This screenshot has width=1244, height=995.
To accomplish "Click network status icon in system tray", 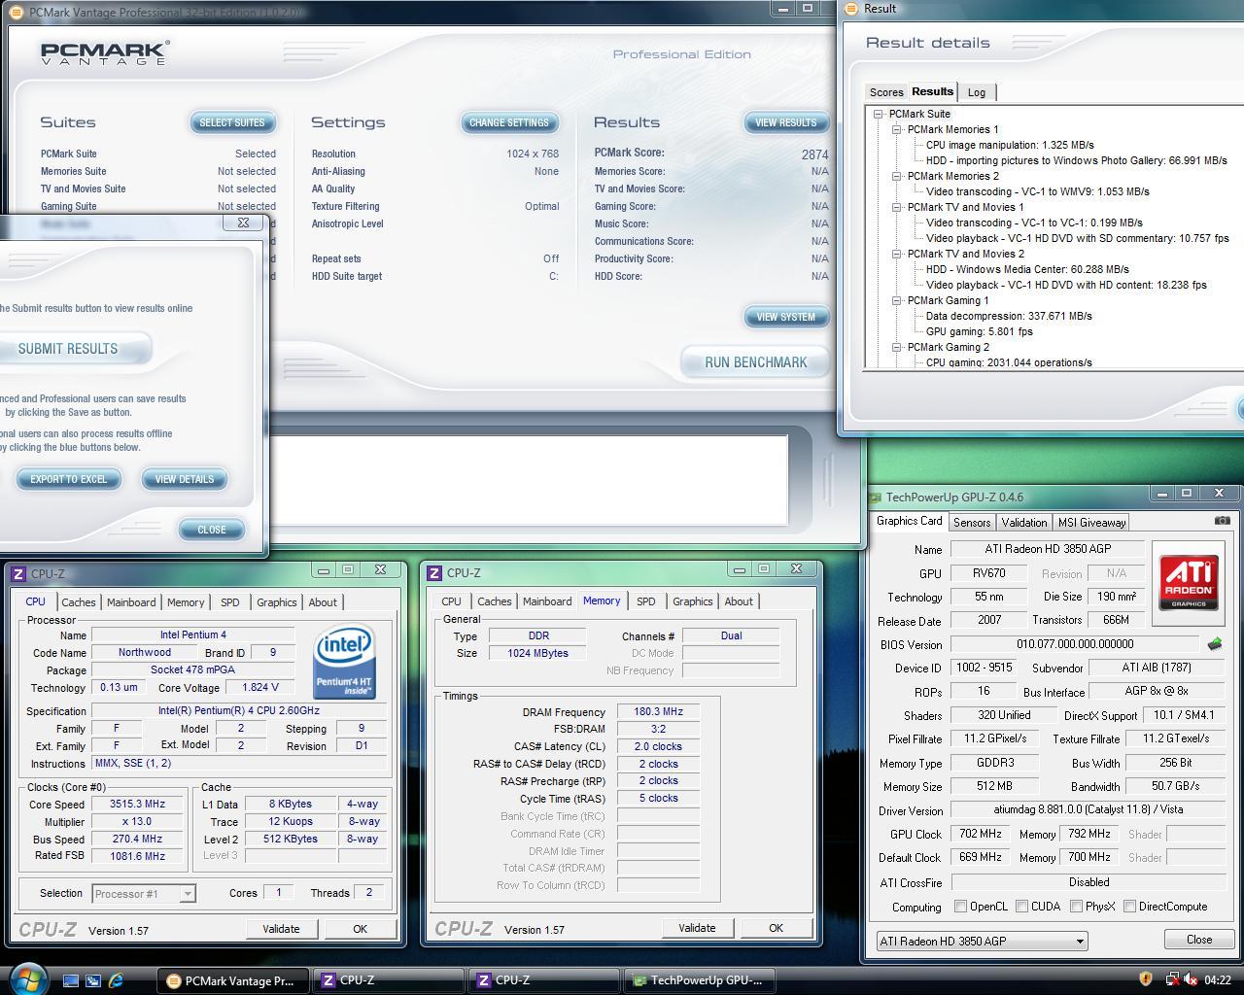I will [x=1171, y=979].
